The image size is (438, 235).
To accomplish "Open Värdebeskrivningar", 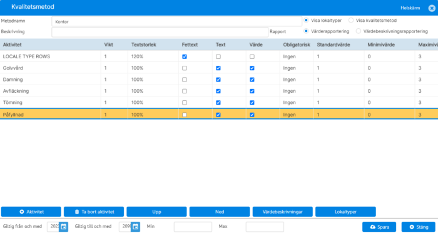I will click(283, 212).
